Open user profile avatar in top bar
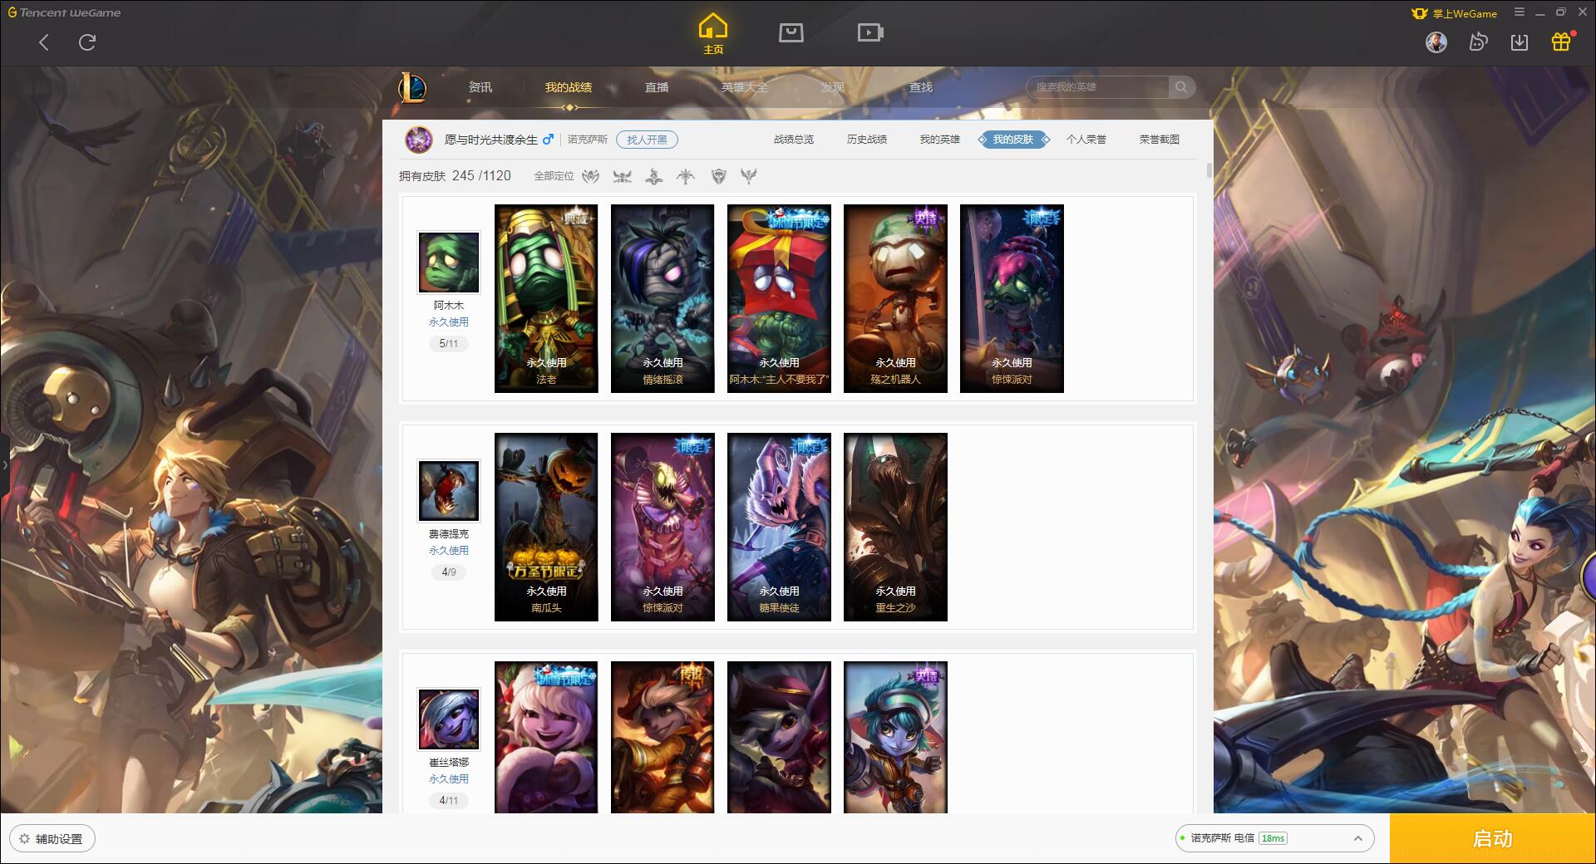Viewport: 1596px width, 864px height. pos(1436,42)
